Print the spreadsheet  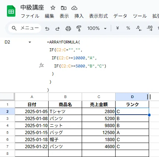click(68, 28)
